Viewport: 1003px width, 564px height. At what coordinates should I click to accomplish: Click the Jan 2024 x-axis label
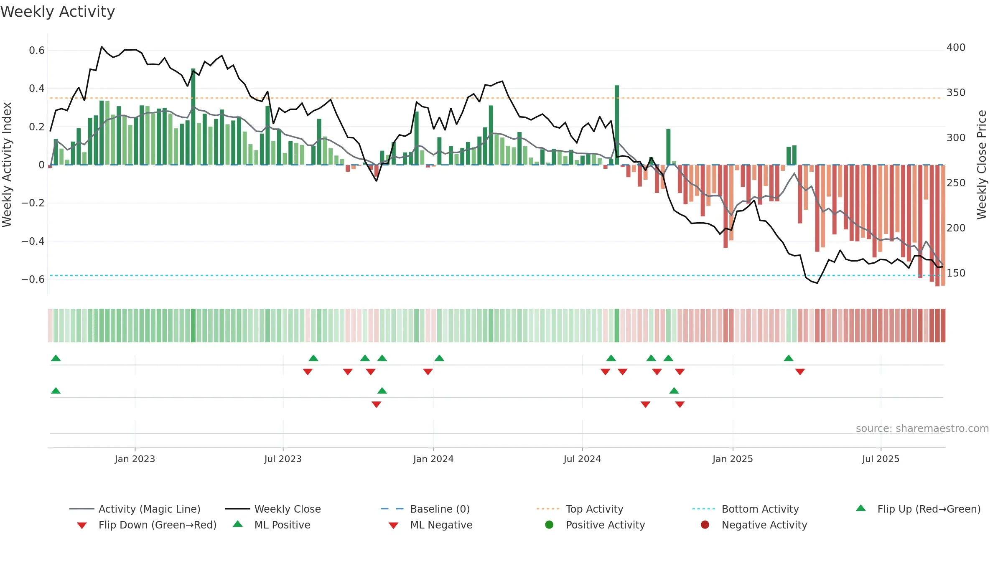click(433, 459)
